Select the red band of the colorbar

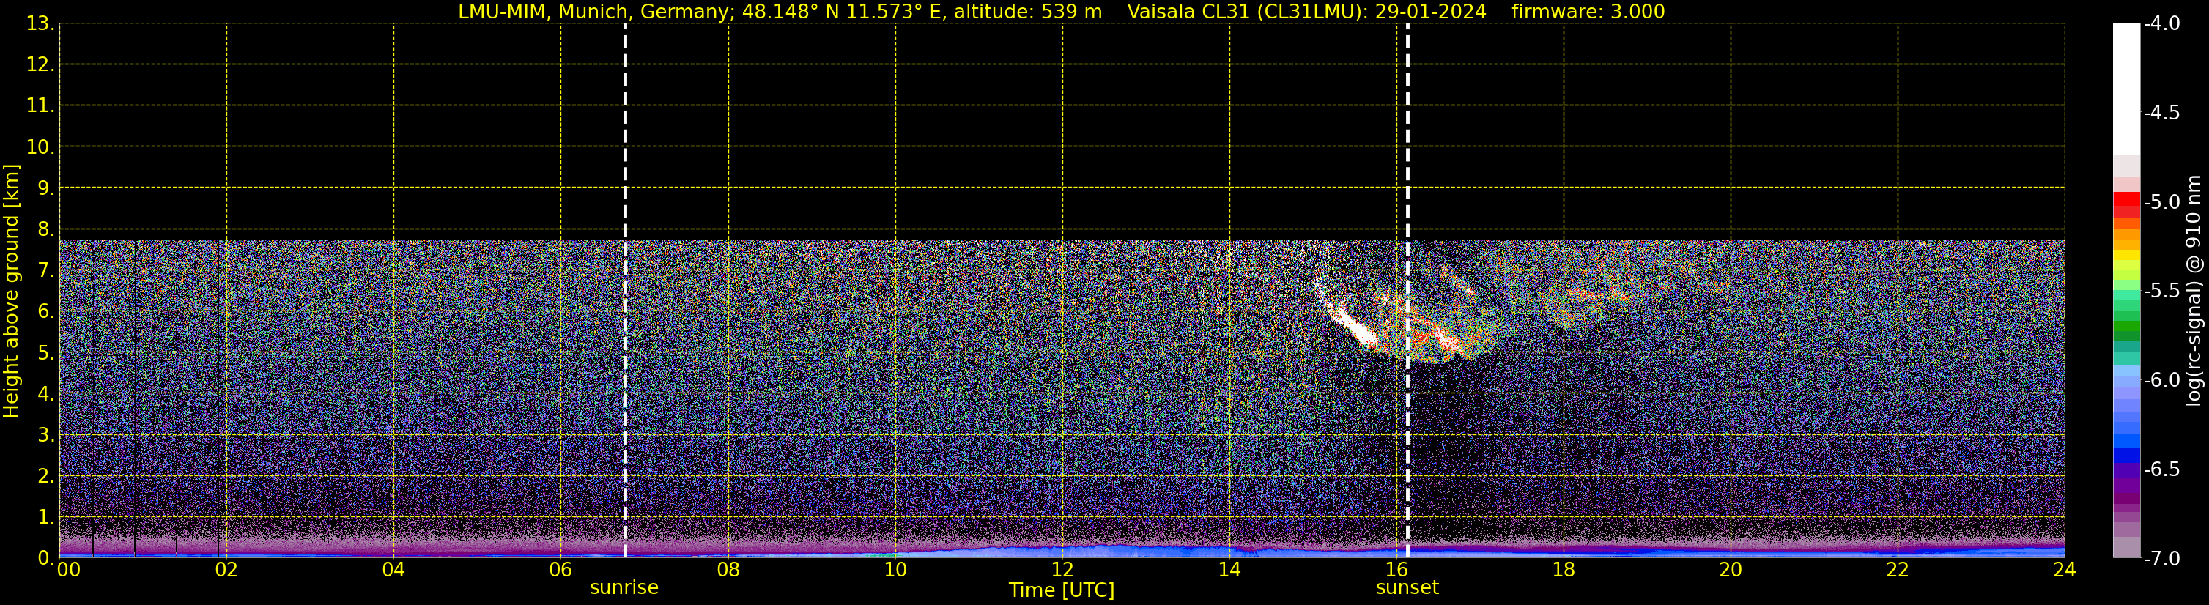[2125, 202]
